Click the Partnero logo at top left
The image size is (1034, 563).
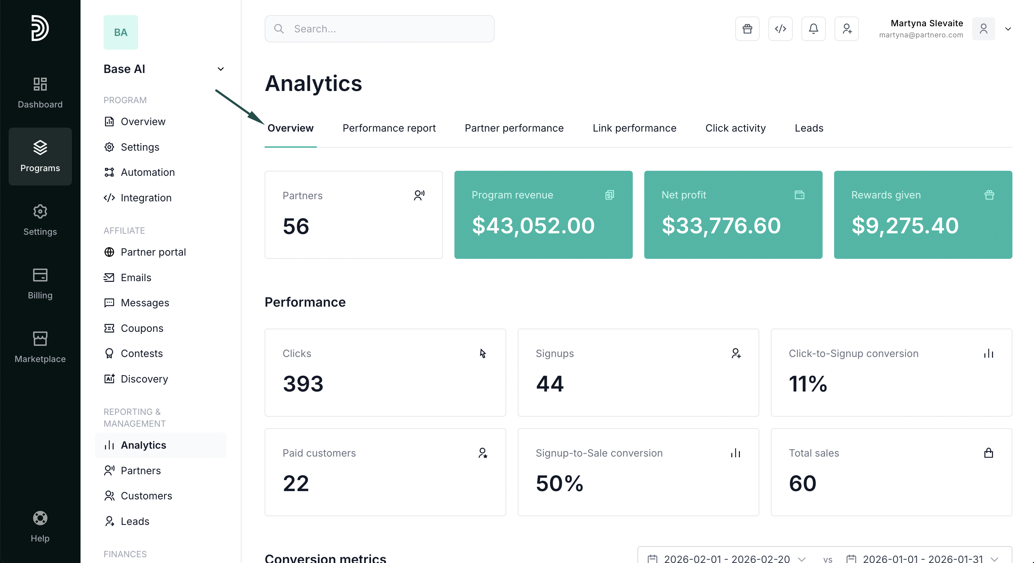coord(40,28)
